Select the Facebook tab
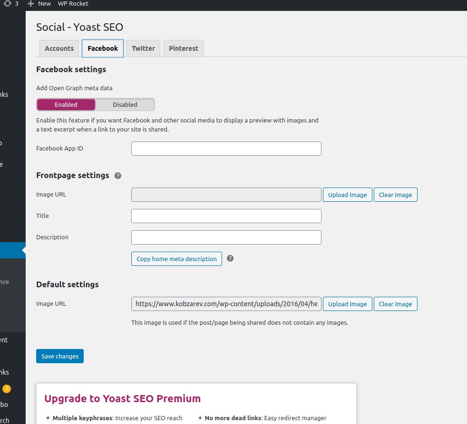 [x=103, y=48]
